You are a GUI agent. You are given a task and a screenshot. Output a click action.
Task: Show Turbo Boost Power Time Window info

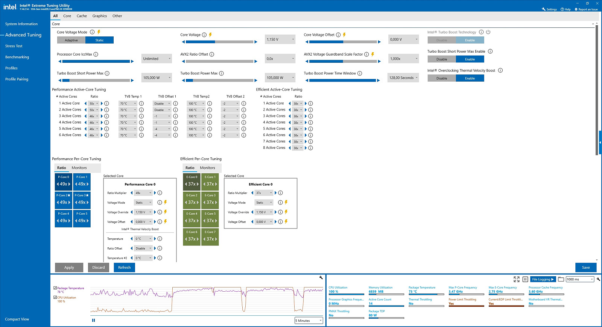click(360, 73)
